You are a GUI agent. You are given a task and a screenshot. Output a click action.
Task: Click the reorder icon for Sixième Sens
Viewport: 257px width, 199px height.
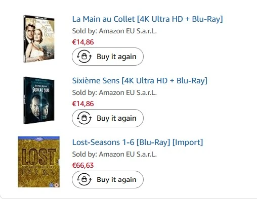pos(84,118)
